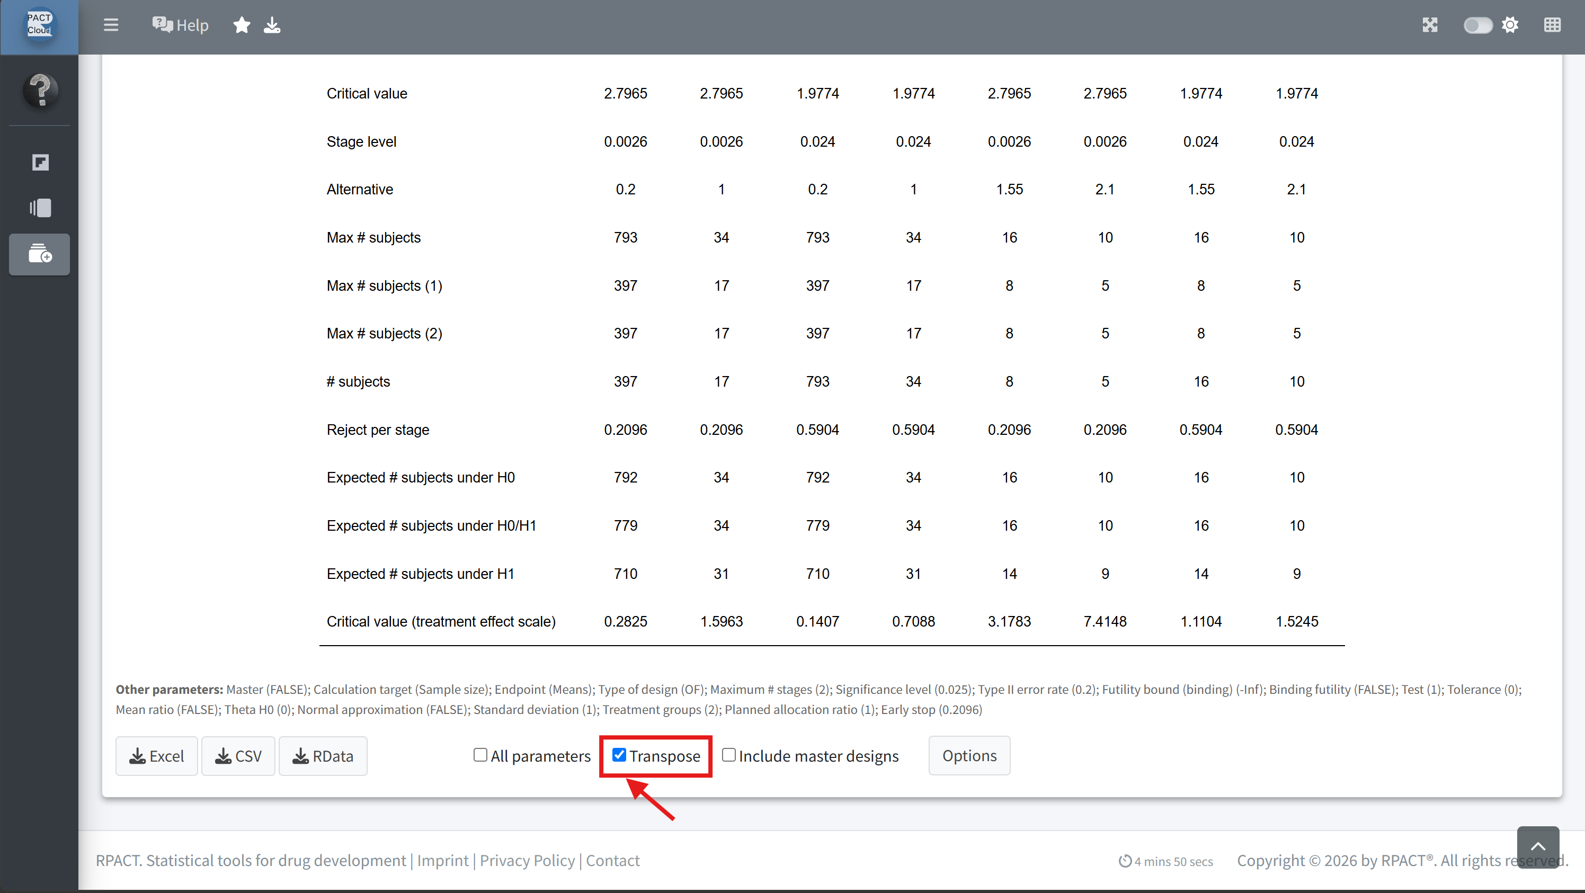
Task: Click the sun brightness icon
Action: (x=1510, y=25)
